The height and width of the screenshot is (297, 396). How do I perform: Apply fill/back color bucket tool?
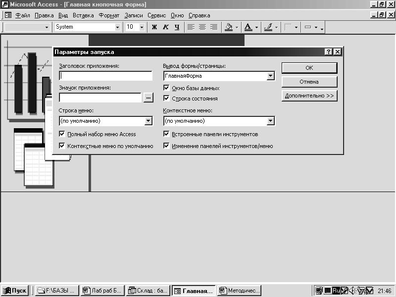point(229,27)
